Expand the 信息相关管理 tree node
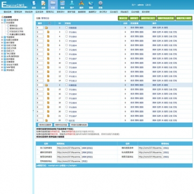The width and height of the screenshot is (194, 194). (2, 20)
